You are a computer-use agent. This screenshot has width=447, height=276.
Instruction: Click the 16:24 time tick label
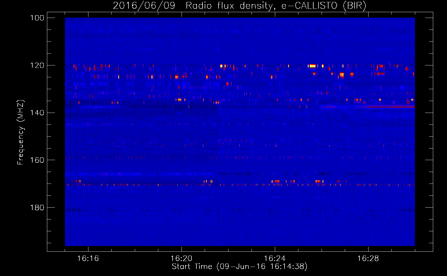click(275, 259)
